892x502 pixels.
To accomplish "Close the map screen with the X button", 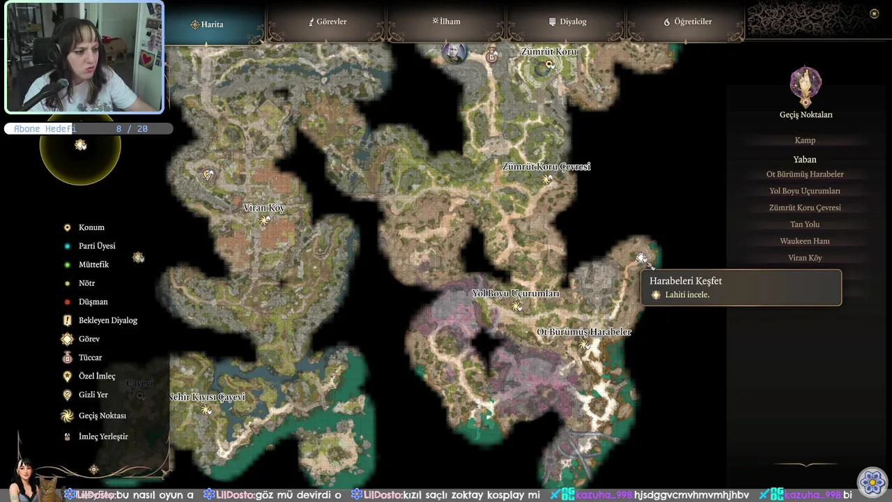I will tap(874, 13).
